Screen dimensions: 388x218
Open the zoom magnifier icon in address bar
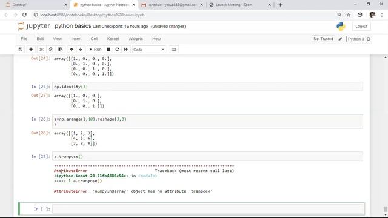339,15
